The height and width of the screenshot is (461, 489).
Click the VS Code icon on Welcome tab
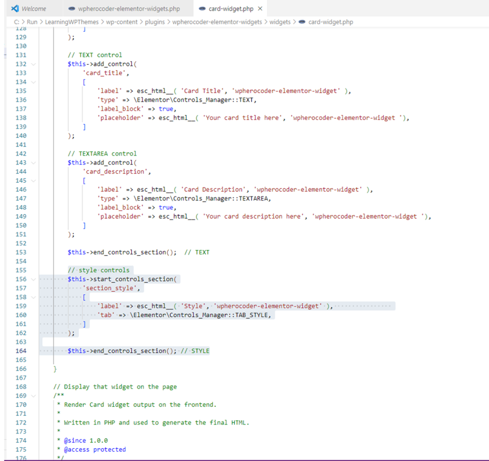[x=14, y=9]
